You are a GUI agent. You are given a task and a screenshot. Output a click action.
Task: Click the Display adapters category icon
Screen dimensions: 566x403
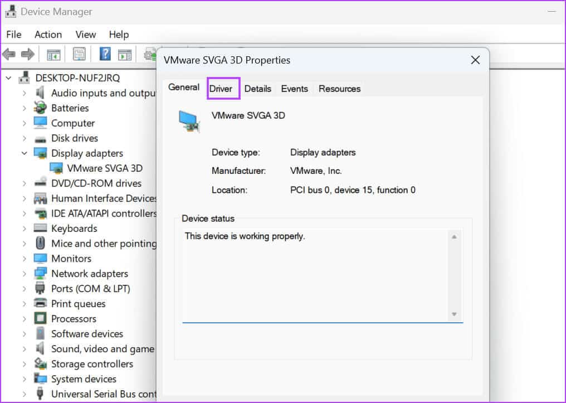(x=40, y=153)
